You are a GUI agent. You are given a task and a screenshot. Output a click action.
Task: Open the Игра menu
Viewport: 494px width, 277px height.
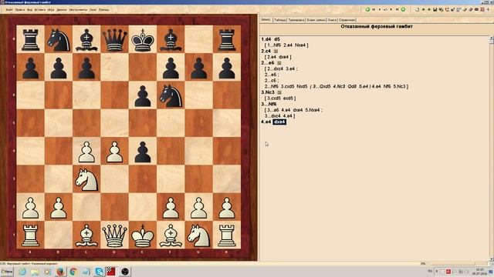(51, 10)
